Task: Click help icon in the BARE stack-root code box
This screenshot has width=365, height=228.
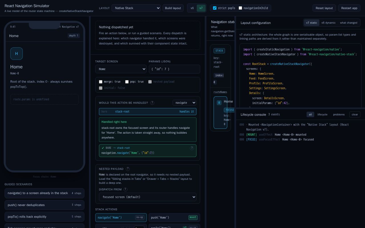Action: 192,148
